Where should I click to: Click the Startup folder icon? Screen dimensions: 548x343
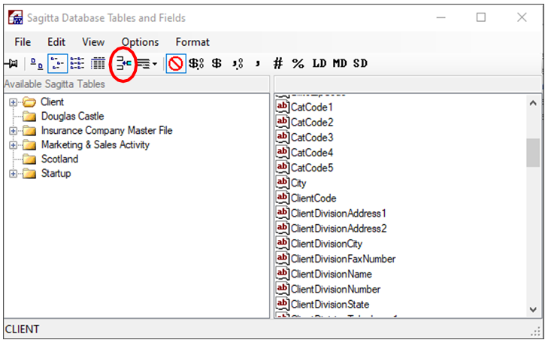coord(29,174)
